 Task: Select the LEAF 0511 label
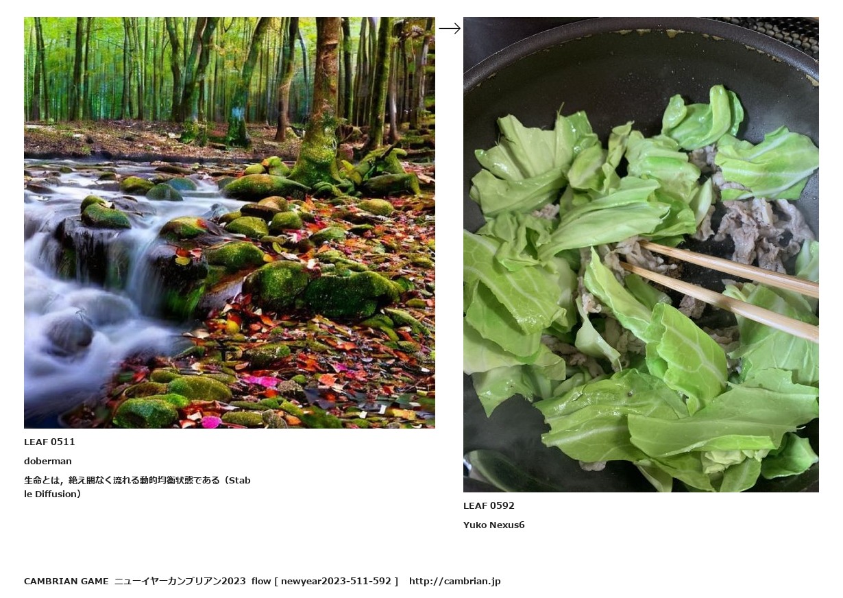49,442
